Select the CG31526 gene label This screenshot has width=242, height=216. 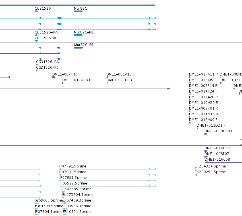point(43,9)
